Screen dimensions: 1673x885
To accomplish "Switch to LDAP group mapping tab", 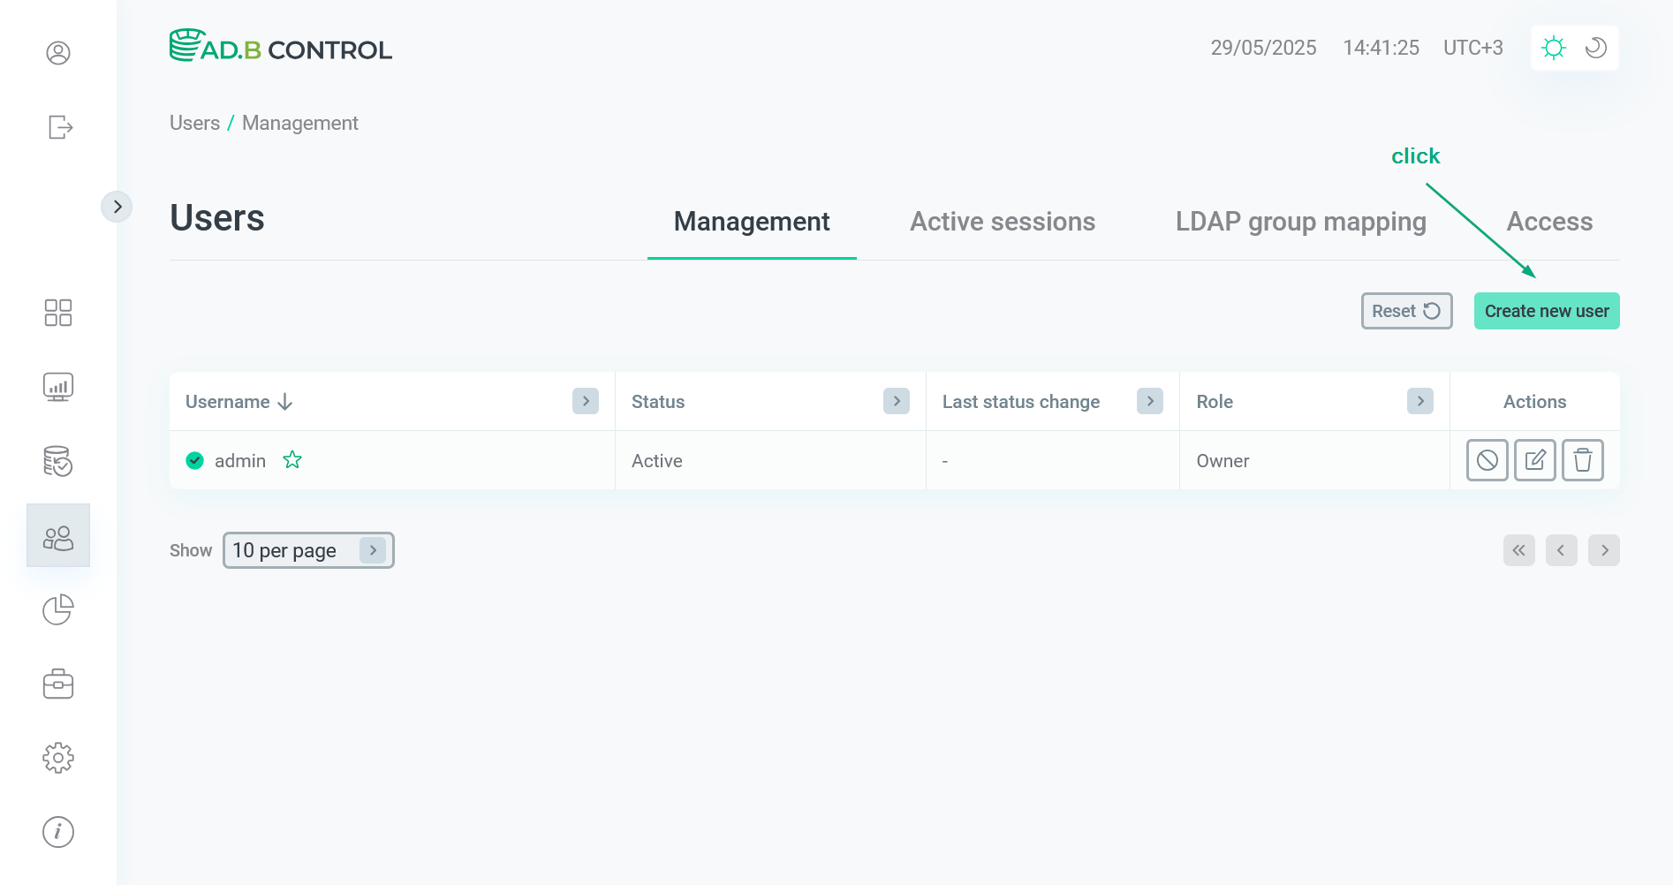I will pyautogui.click(x=1300, y=222).
